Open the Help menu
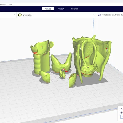123x123 pixels. point(10,4)
